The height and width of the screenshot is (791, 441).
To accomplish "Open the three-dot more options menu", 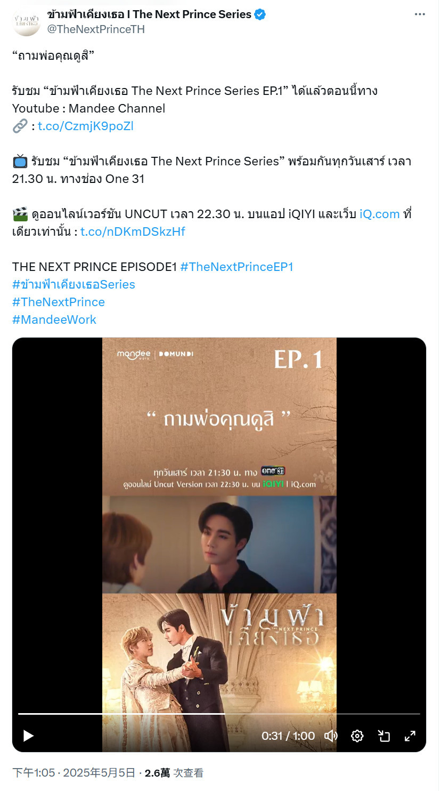I will point(419,14).
